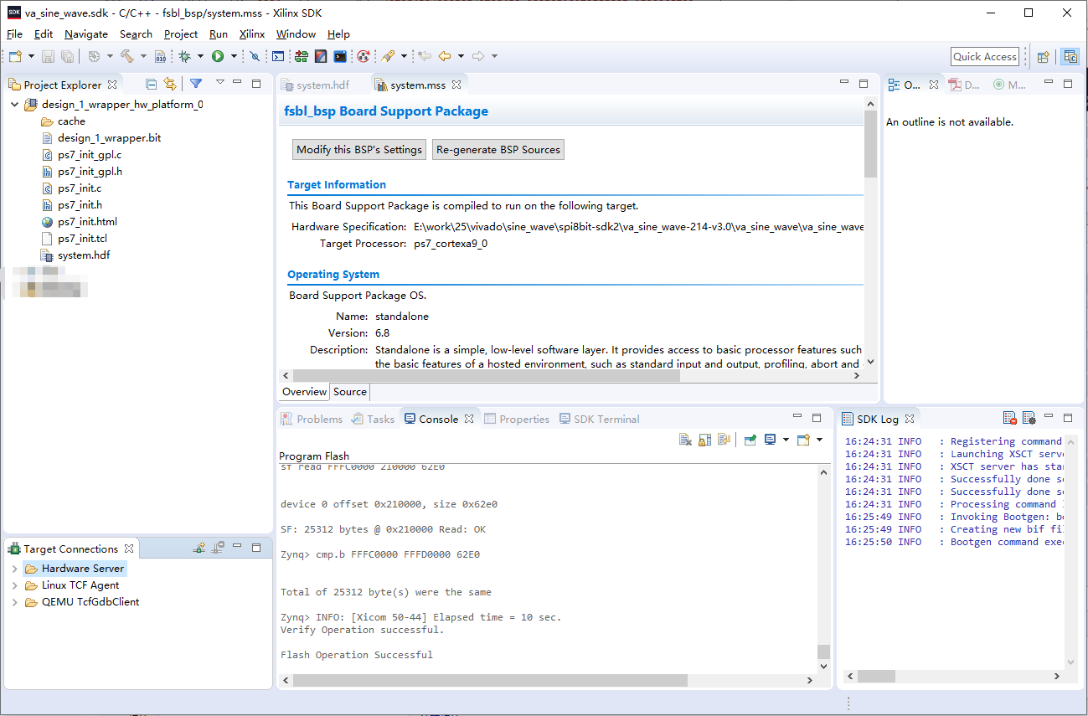This screenshot has width=1088, height=716.
Task: Click the green Run play icon
Action: (218, 56)
